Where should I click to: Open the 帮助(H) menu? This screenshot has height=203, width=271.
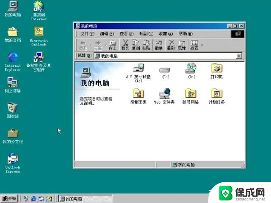click(x=185, y=34)
